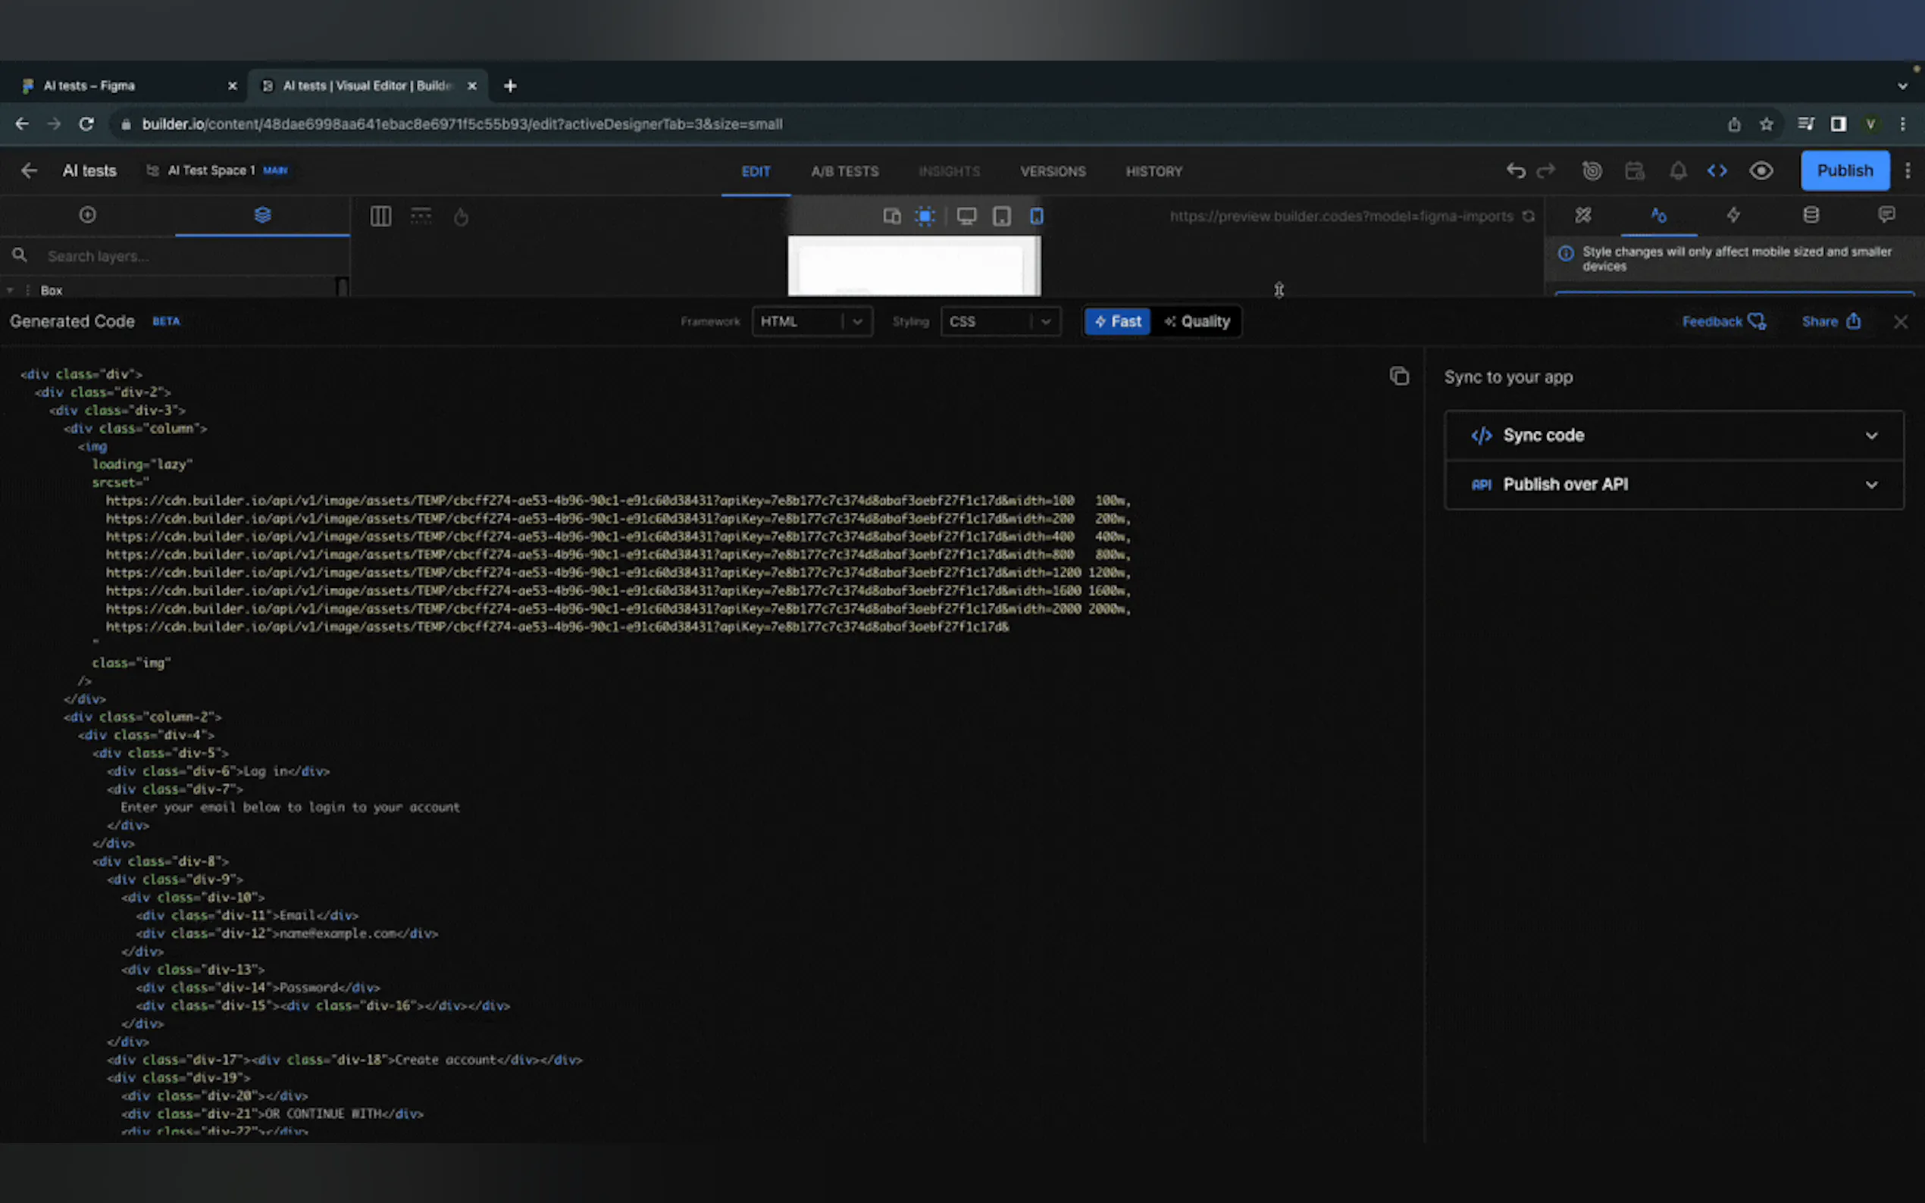Viewport: 1925px width, 1203px height.
Task: Click the insert plus circle icon
Action: click(x=88, y=215)
